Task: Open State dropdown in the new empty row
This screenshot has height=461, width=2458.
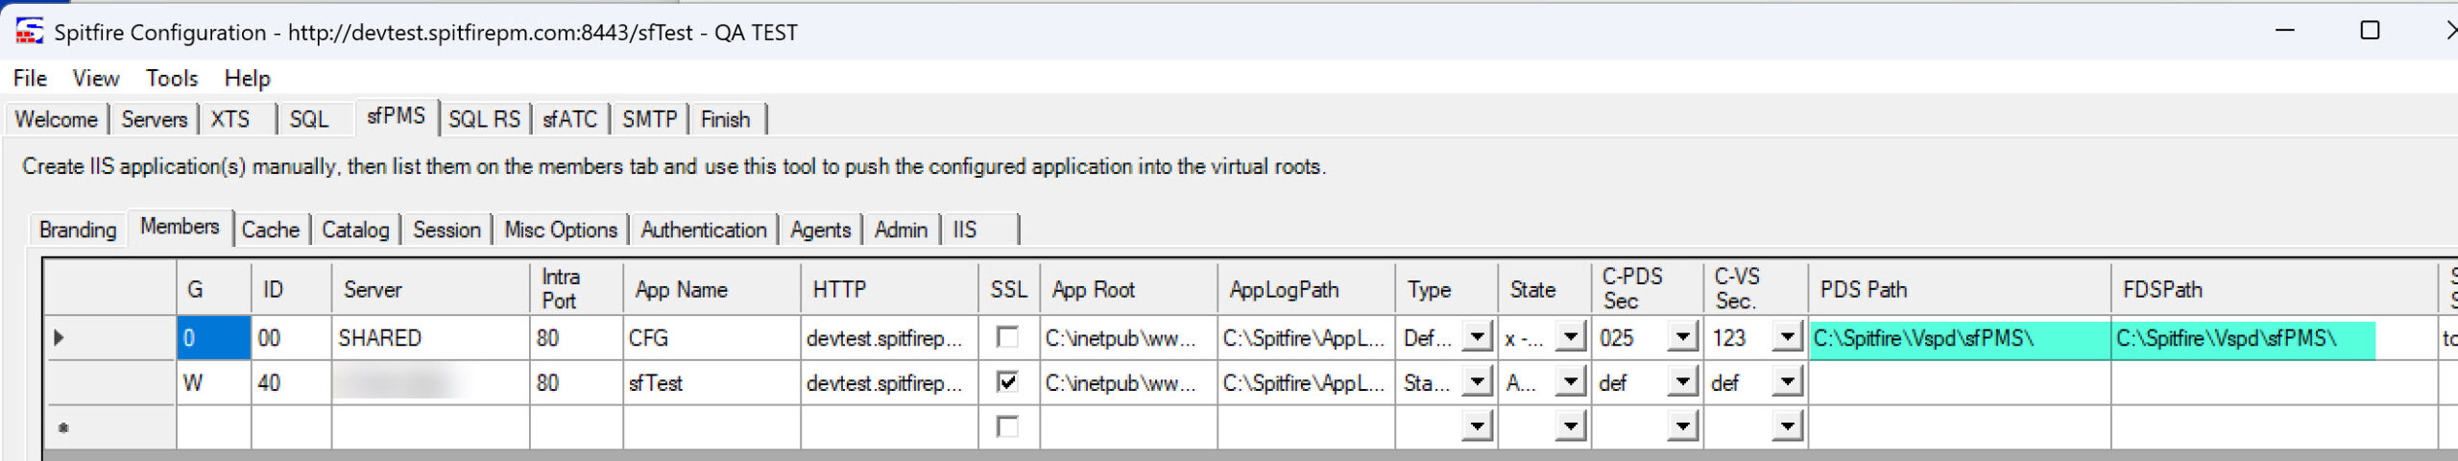Action: point(1570,426)
